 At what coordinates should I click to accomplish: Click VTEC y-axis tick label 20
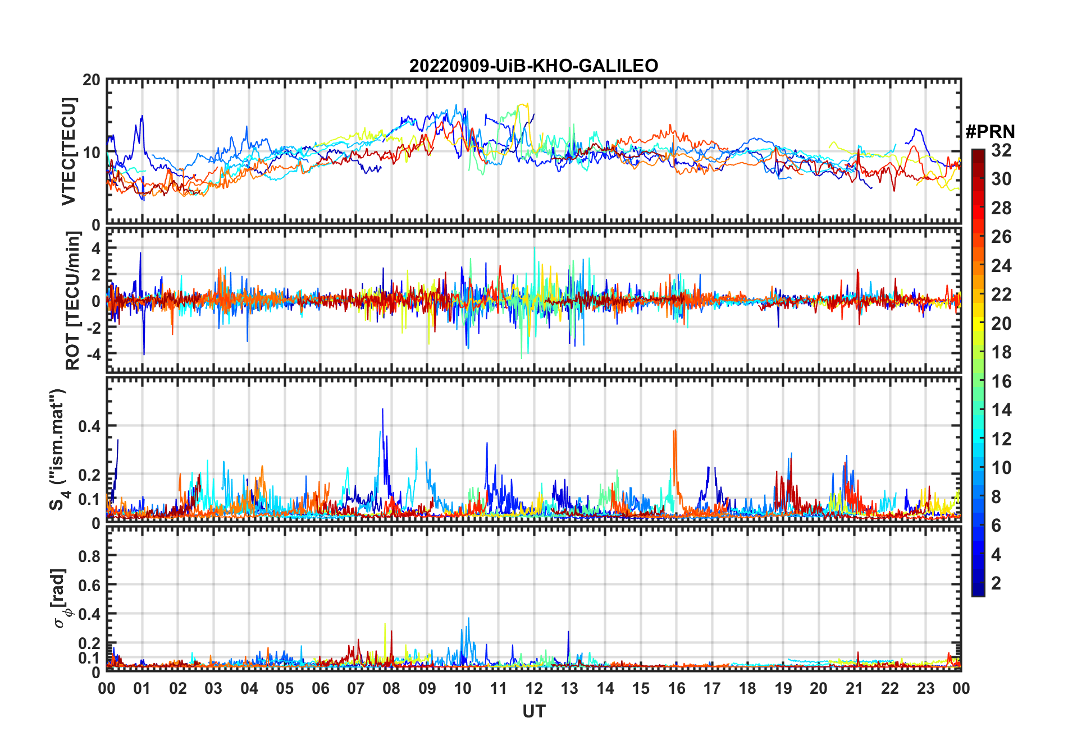(x=92, y=80)
